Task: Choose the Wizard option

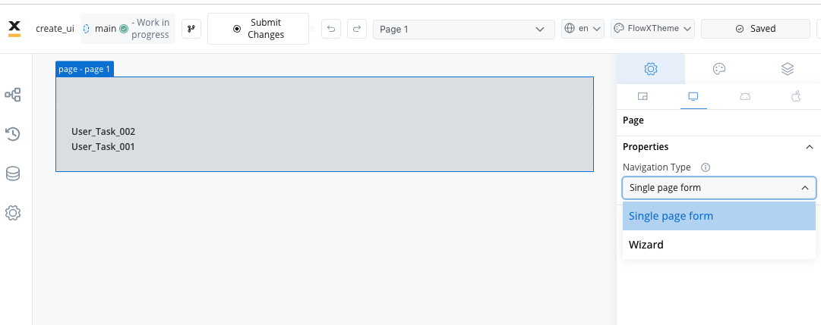Action: (x=719, y=245)
